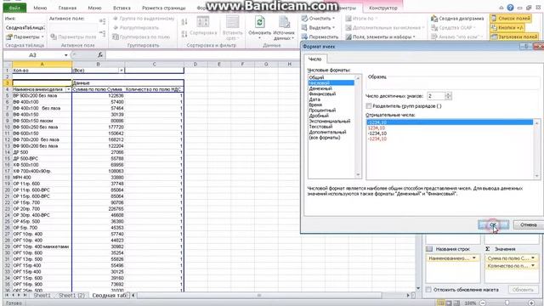Click the Обновить refresh icon in ribbon
Image resolution: width=544 pixels, height=306 pixels.
[x=259, y=22]
